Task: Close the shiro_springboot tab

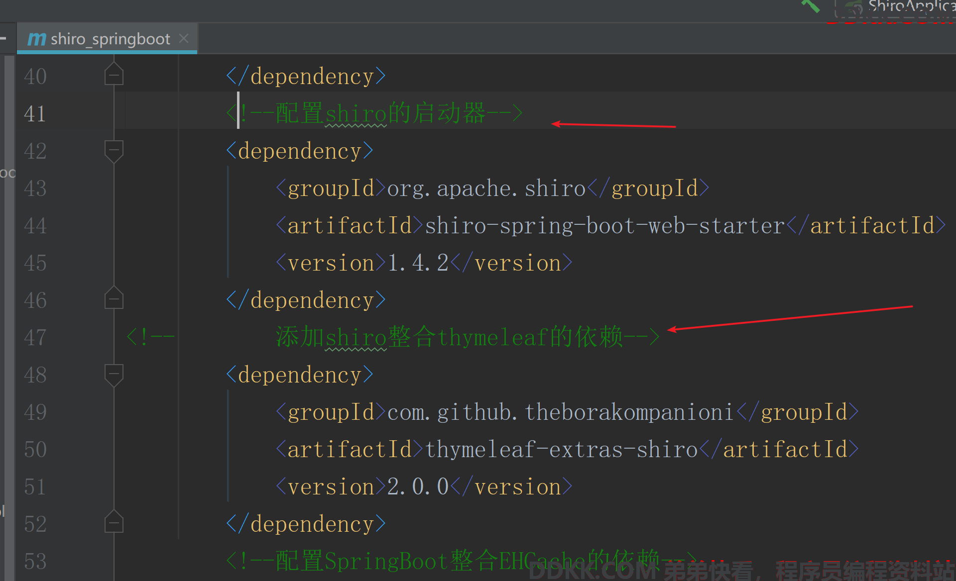Action: pyautogui.click(x=184, y=38)
